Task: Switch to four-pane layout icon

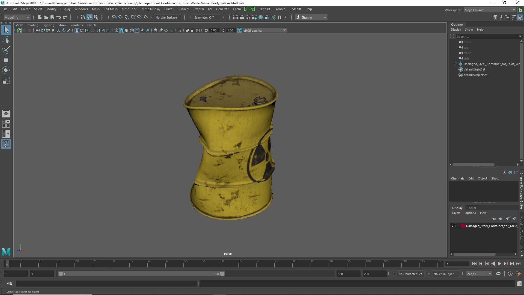Action: (x=6, y=124)
